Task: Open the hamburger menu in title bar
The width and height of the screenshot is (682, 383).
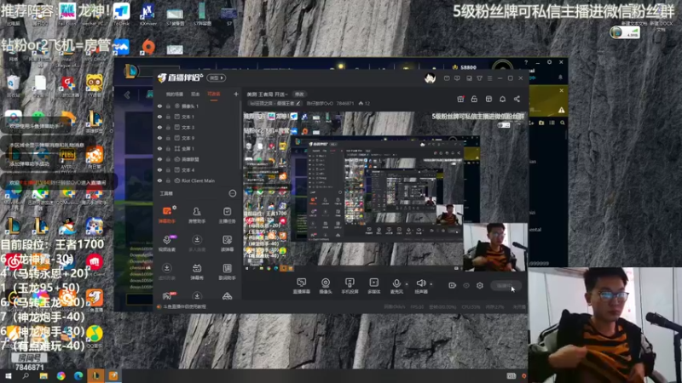Action: pyautogui.click(x=489, y=78)
